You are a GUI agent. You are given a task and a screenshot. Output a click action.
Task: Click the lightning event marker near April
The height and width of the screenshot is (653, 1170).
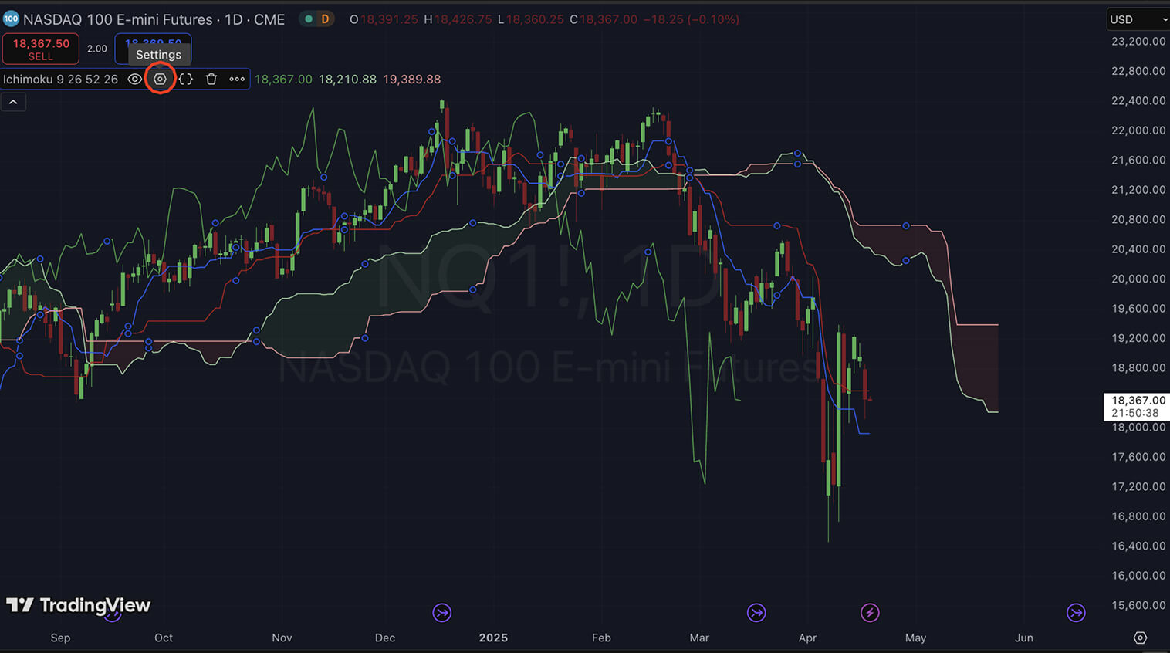(870, 613)
